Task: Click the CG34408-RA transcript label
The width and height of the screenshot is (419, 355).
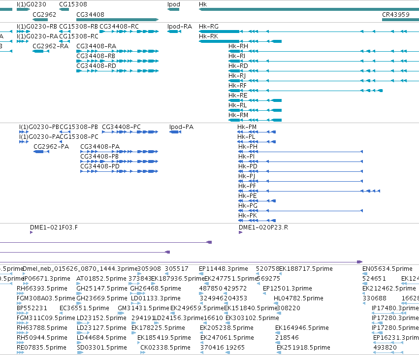Action: pos(96,46)
